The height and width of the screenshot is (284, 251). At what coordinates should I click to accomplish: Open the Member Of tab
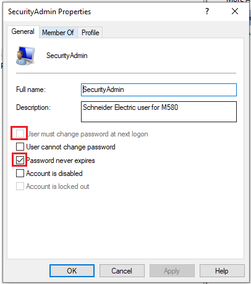coord(58,33)
